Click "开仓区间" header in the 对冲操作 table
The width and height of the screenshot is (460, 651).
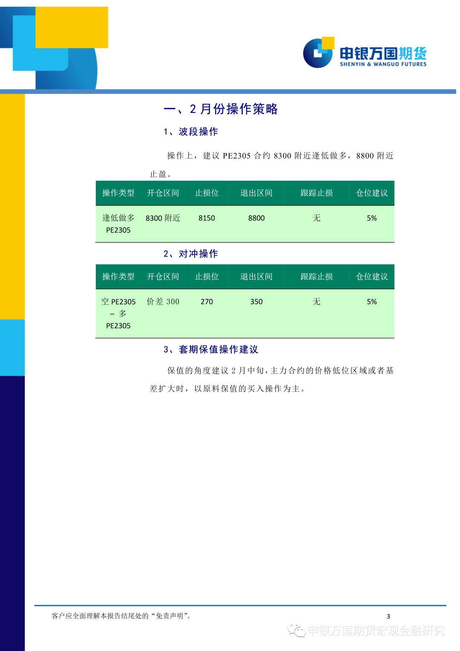pyautogui.click(x=163, y=277)
